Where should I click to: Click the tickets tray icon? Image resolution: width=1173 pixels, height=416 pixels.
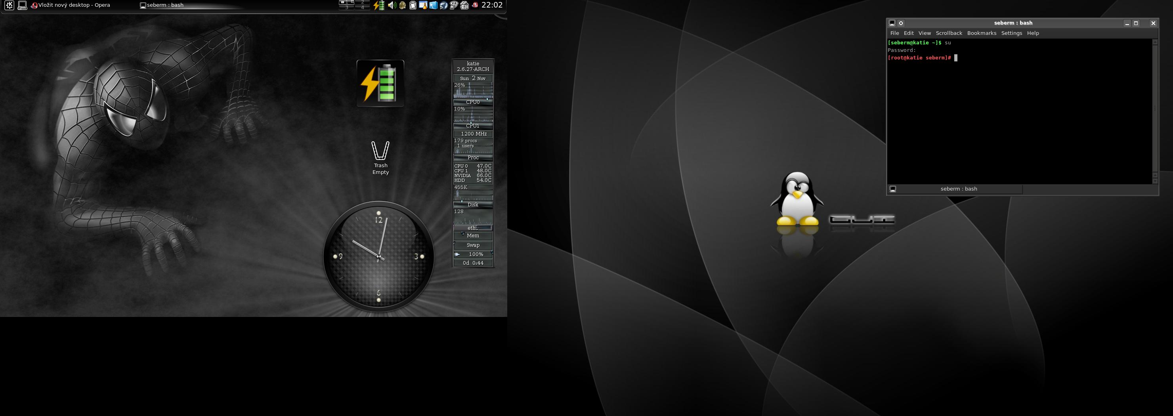(x=464, y=6)
